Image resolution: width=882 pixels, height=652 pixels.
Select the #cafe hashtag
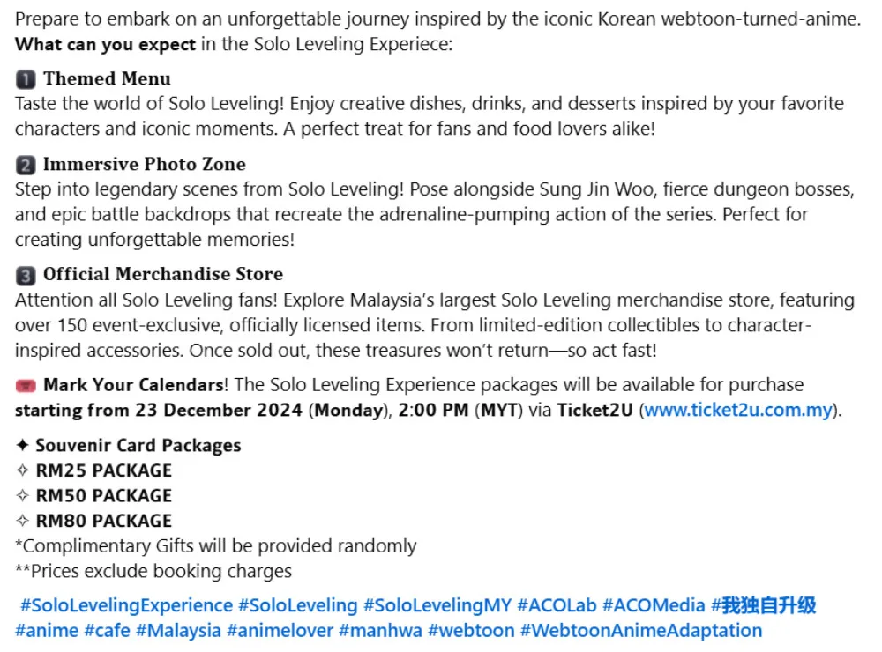[x=107, y=631]
